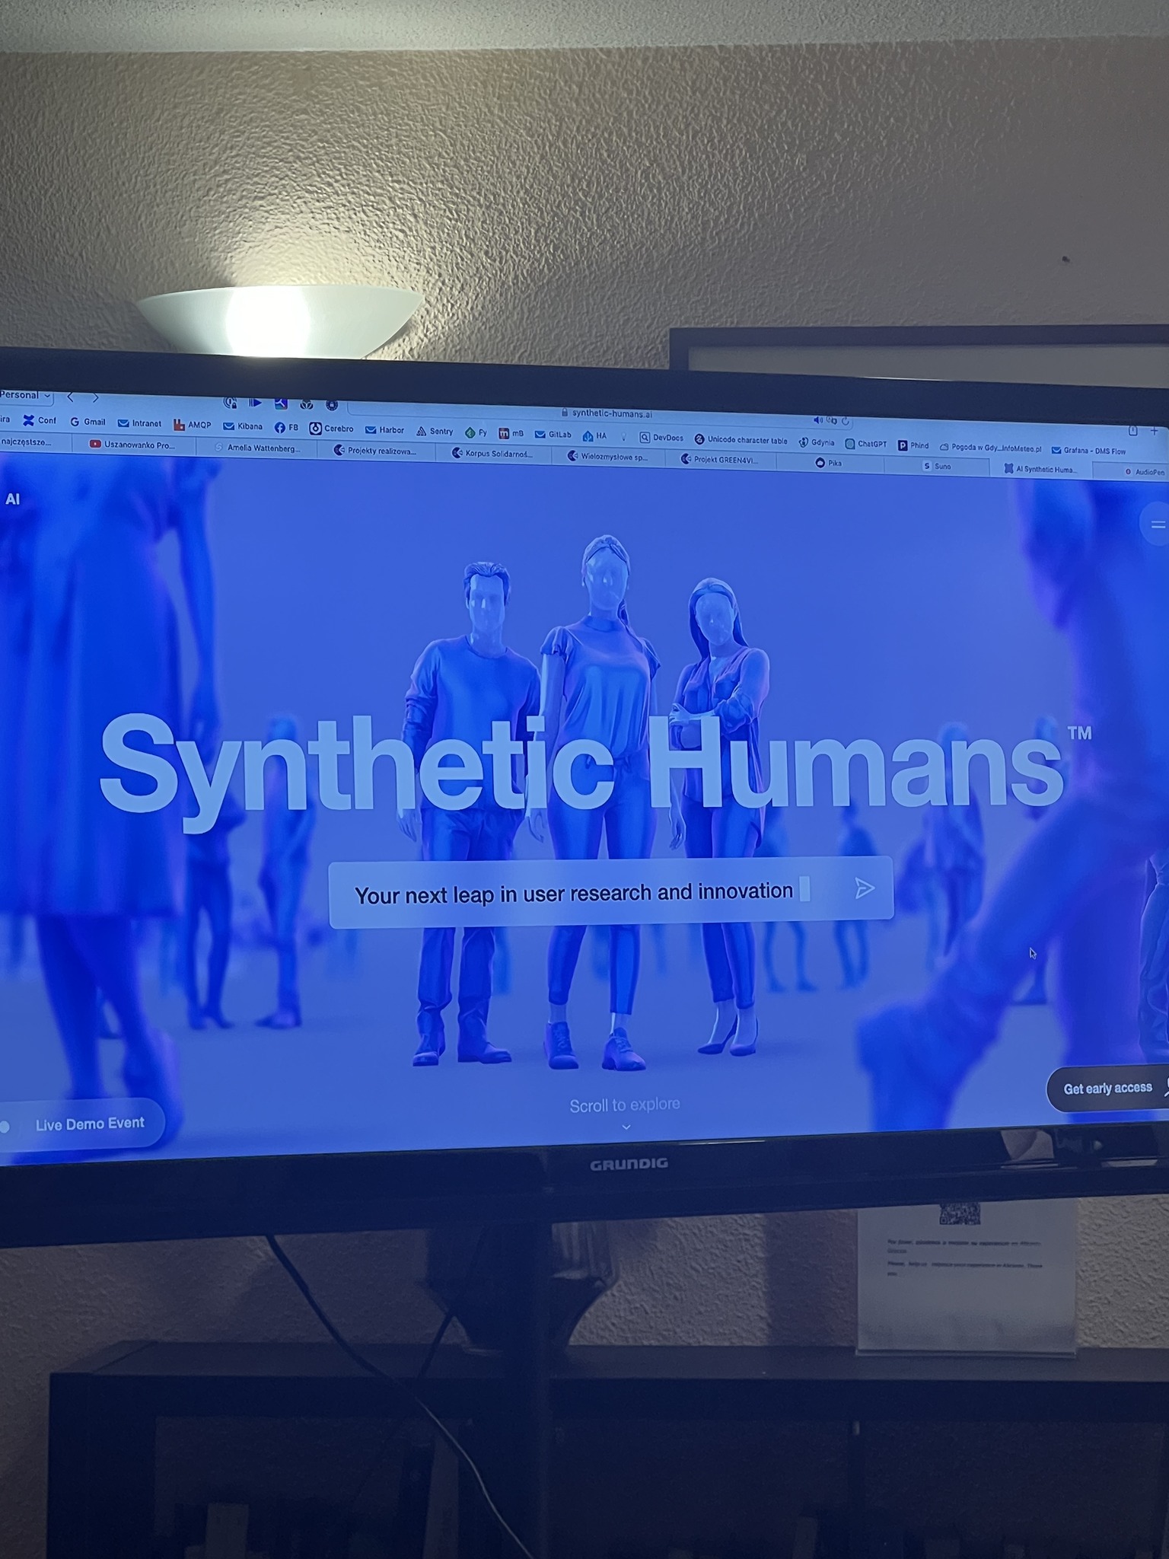1169x1559 pixels.
Task: Switch to the Suno tab
Action: click(x=937, y=466)
